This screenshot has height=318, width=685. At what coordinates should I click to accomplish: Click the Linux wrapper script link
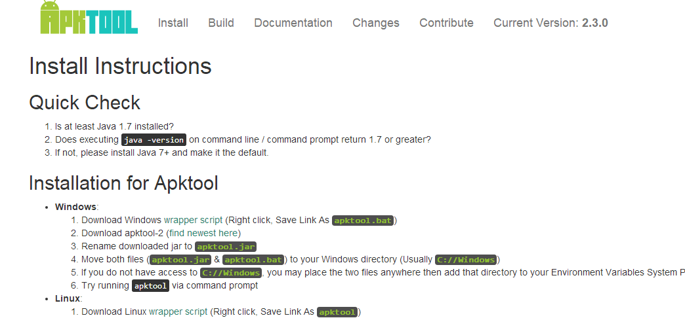pos(178,311)
